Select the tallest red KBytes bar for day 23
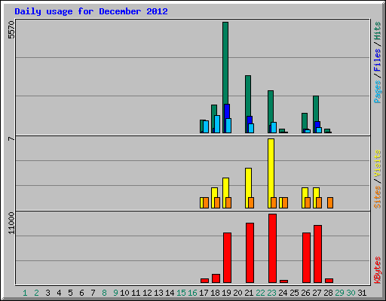This screenshot has height=301, width=386. pos(272,248)
